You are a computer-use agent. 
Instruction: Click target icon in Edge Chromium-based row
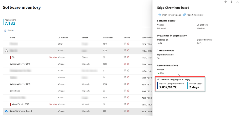coord(125,111)
